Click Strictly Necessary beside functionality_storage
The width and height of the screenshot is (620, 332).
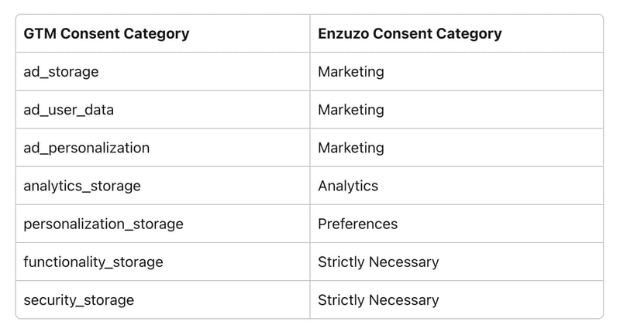(378, 262)
